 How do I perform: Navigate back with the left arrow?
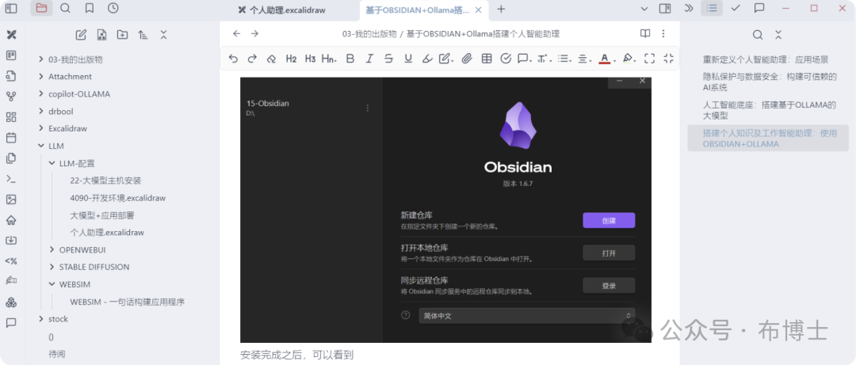tap(236, 34)
